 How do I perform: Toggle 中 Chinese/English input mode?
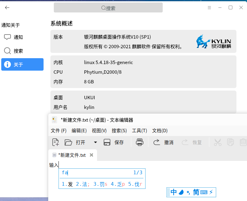pyautogui.click(x=174, y=192)
